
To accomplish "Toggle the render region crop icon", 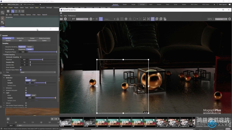I will 101,19.
